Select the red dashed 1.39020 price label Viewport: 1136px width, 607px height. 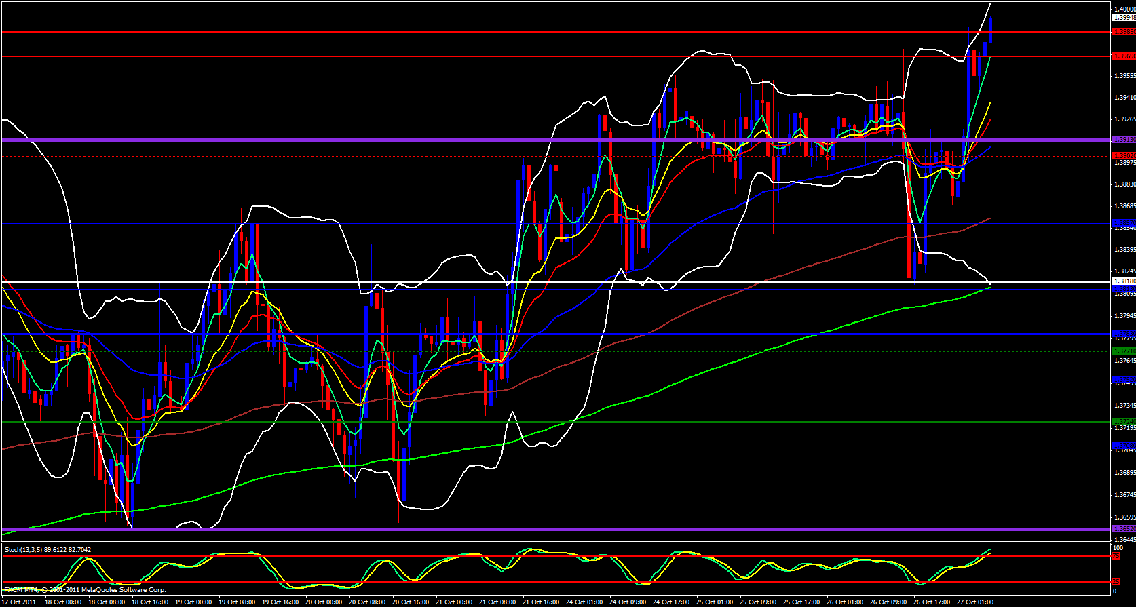point(1123,156)
